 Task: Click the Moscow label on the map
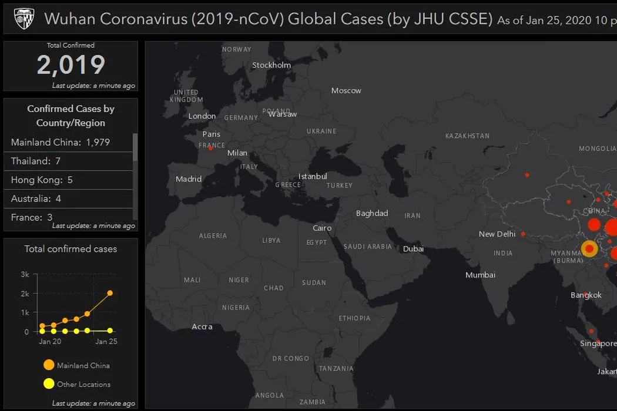(346, 90)
